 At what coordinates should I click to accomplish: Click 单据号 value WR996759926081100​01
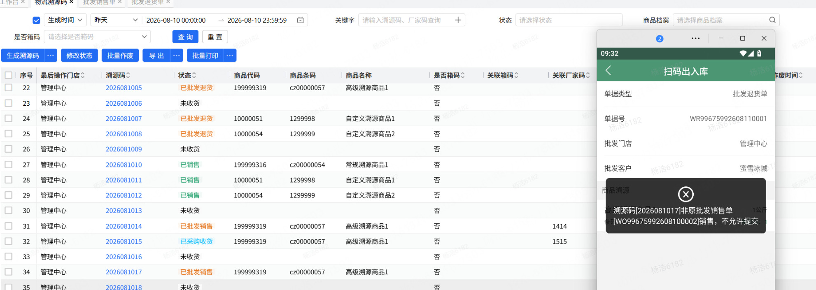tap(728, 118)
